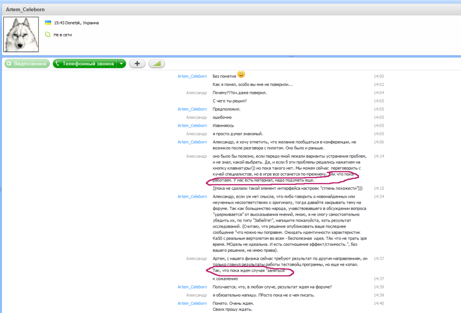This screenshot has height=313, width=461.
Task: Select the message Как я понял, особо вы мне не поверили
Action: (253, 85)
